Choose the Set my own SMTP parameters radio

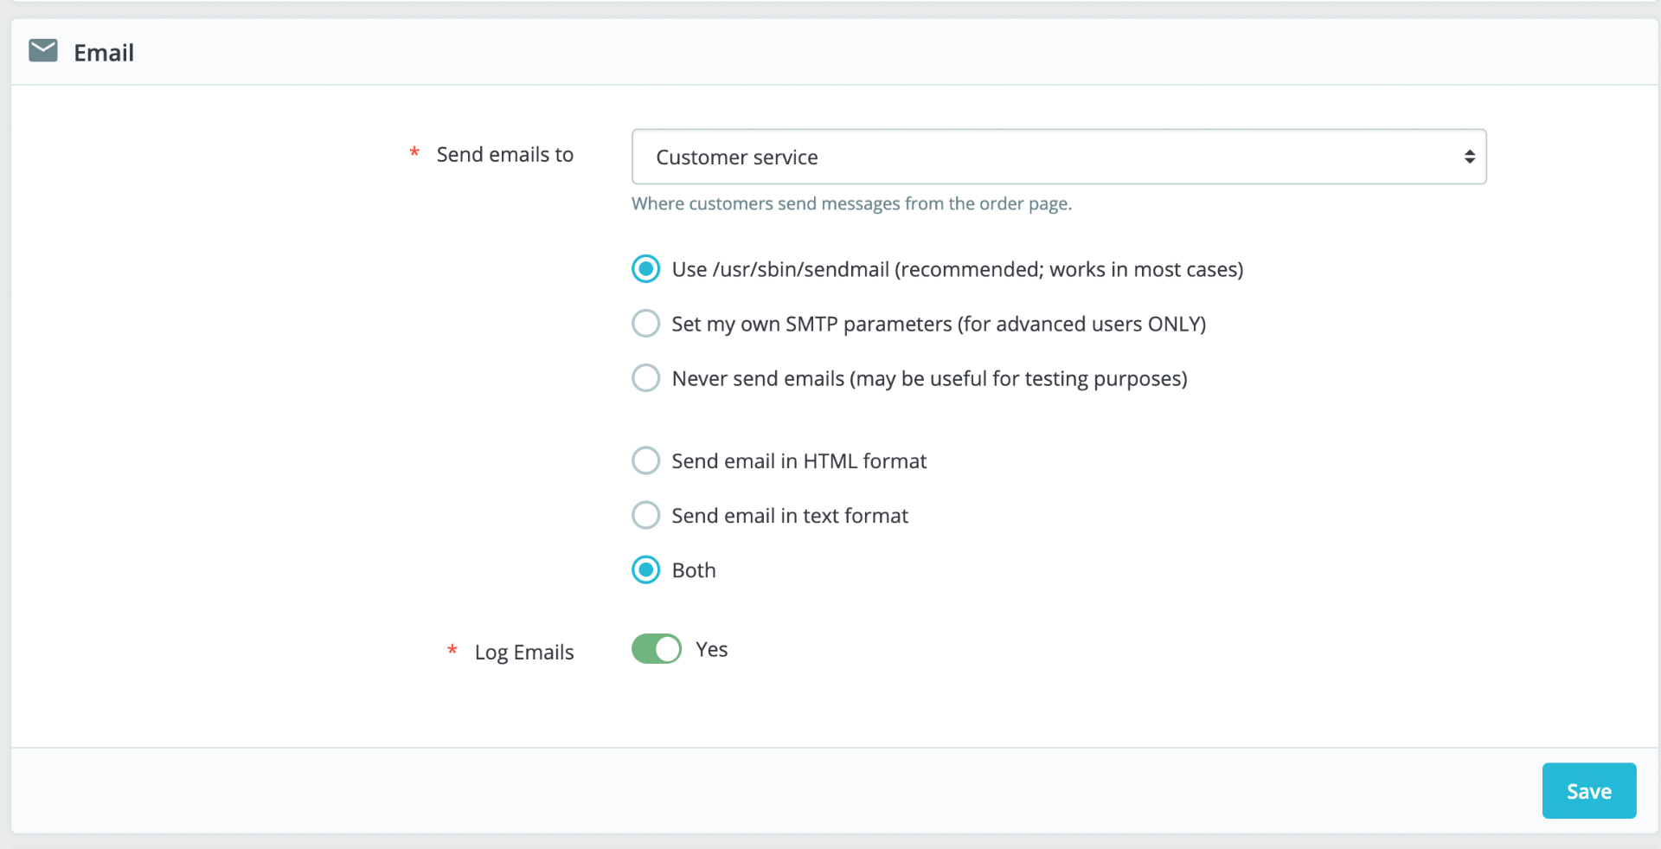[x=646, y=324]
